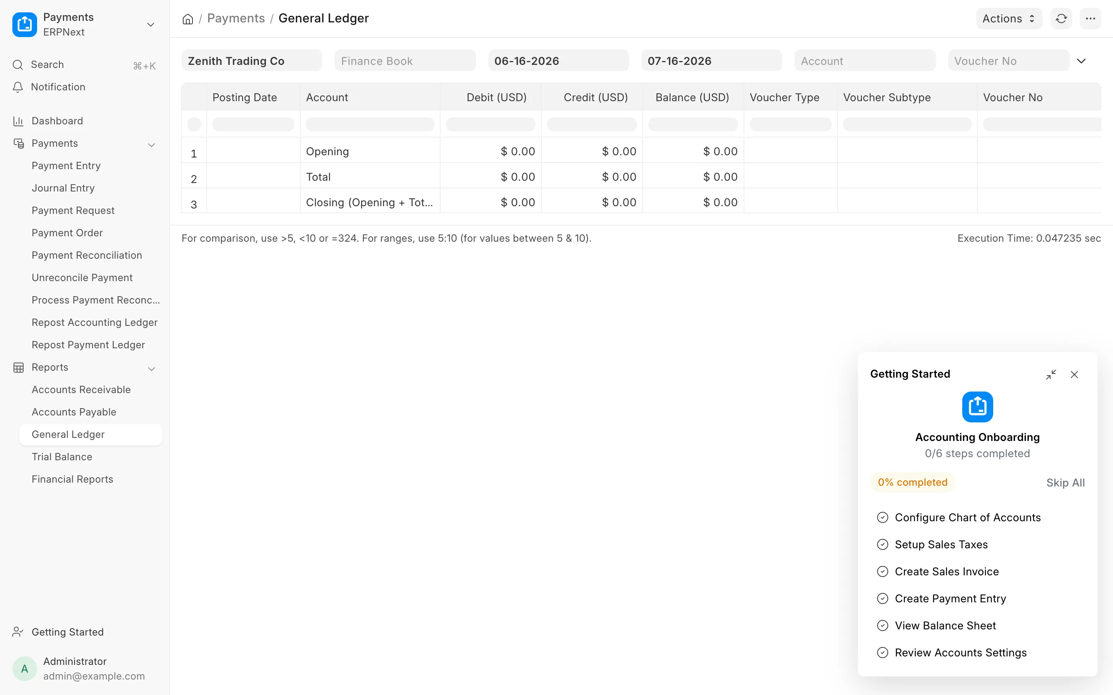The width and height of the screenshot is (1113, 695).
Task: Click the Administrator avatar
Action: [x=24, y=669]
